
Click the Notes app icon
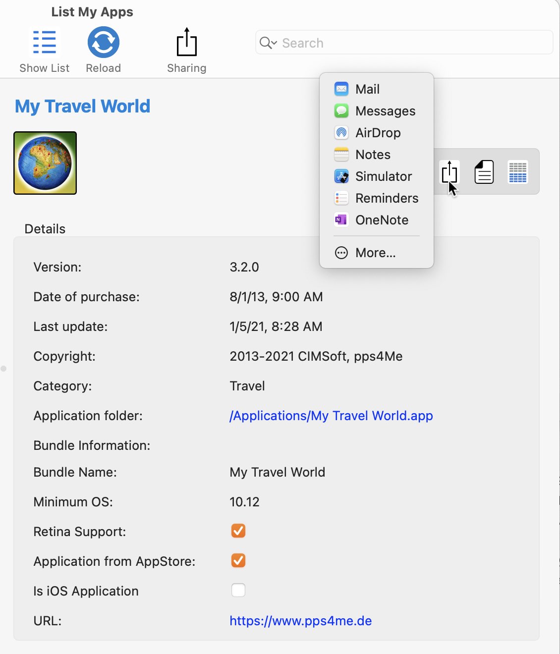(x=341, y=155)
